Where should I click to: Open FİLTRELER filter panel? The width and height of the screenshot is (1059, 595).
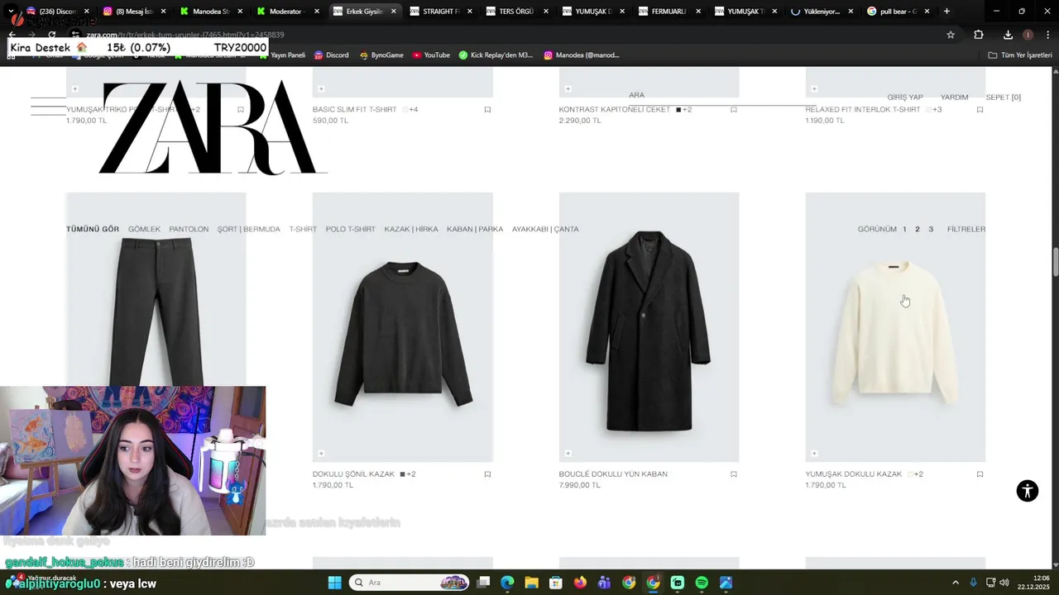pos(966,229)
